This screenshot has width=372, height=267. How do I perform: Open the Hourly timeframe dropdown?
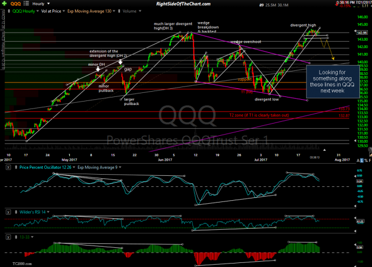click(x=41, y=4)
